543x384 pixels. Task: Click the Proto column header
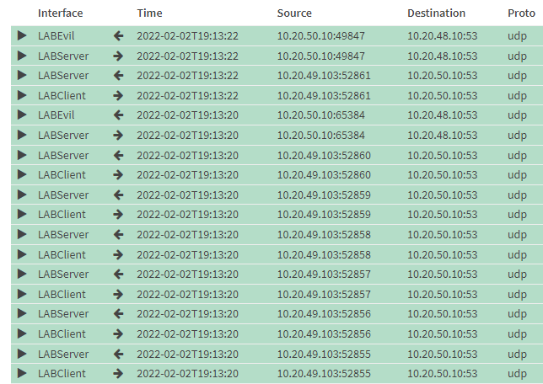click(x=521, y=13)
